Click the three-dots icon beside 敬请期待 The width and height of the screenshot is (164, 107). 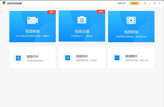point(117,58)
